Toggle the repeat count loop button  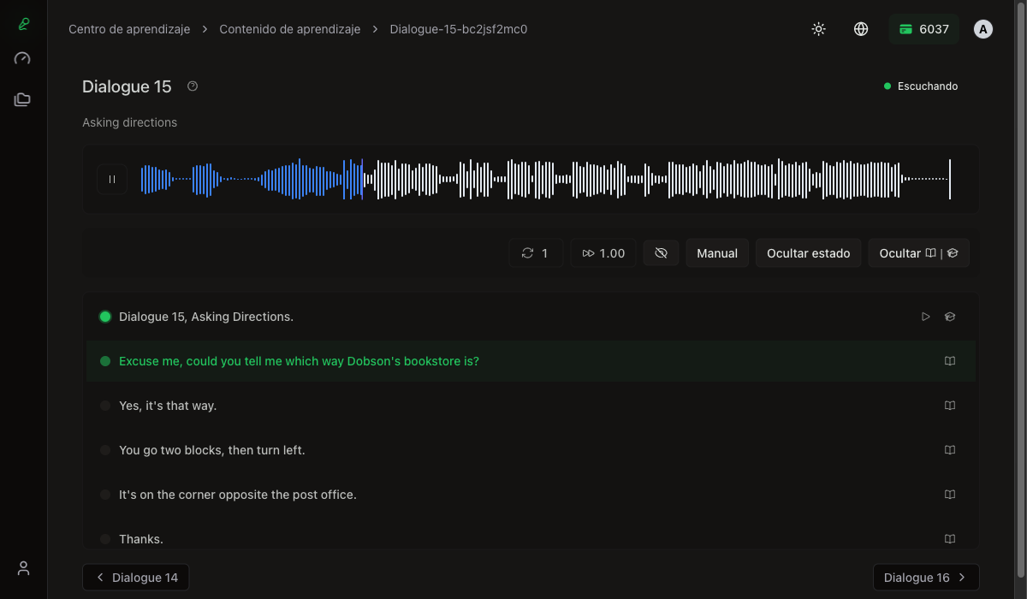tap(536, 253)
